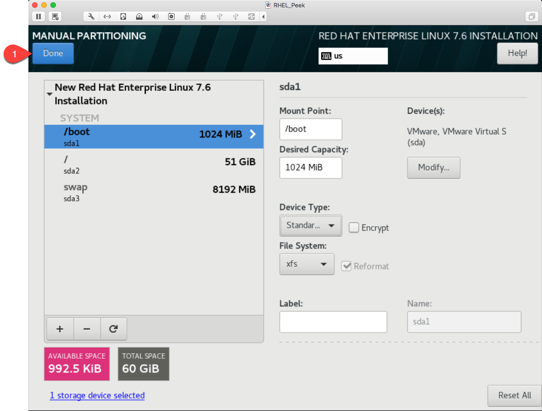Click the Reset All button
This screenshot has width=542, height=411.
tap(515, 395)
